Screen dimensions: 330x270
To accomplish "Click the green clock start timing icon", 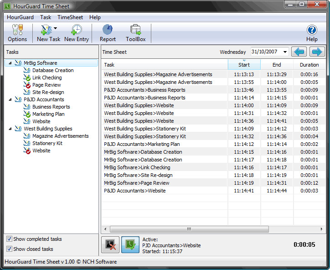I will click(130, 244).
